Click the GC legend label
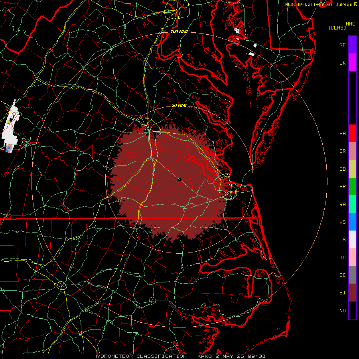The width and height of the screenshot is (359, 359). click(342, 275)
